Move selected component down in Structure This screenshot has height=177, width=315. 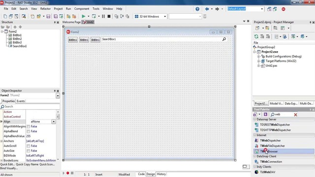(x=20, y=27)
